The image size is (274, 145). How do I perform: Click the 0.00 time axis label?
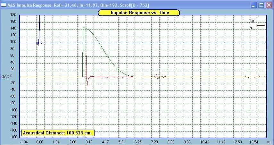click(40, 142)
